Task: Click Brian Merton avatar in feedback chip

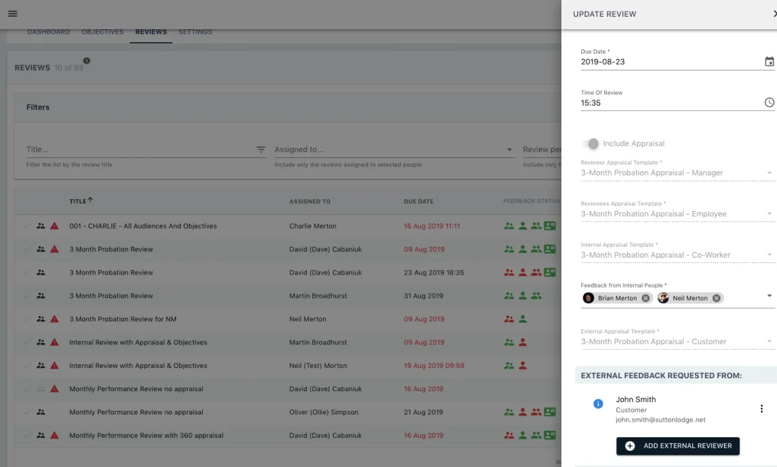Action: point(589,298)
